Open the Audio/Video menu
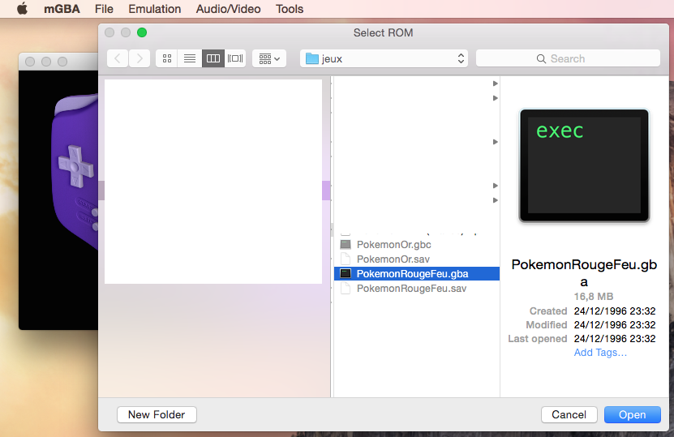Screen dimensions: 674x437 pyautogui.click(x=228, y=9)
